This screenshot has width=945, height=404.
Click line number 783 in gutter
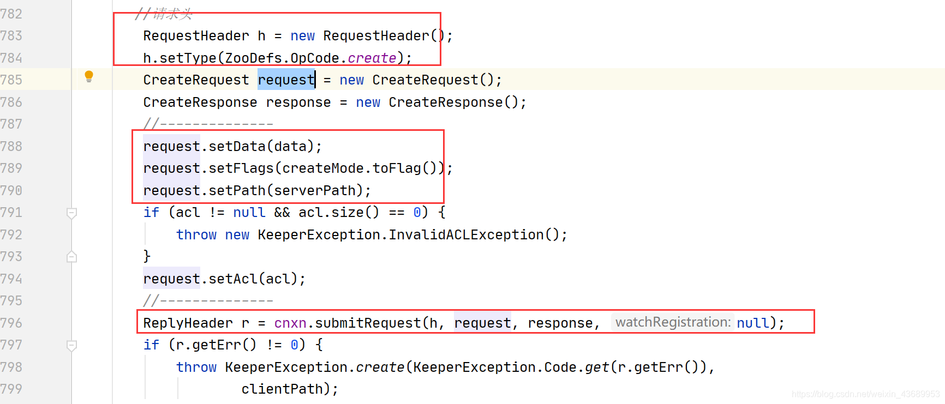[x=11, y=35]
